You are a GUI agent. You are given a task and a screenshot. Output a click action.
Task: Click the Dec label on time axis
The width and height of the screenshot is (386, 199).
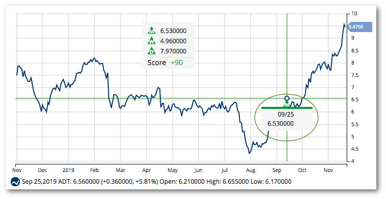[42, 170]
